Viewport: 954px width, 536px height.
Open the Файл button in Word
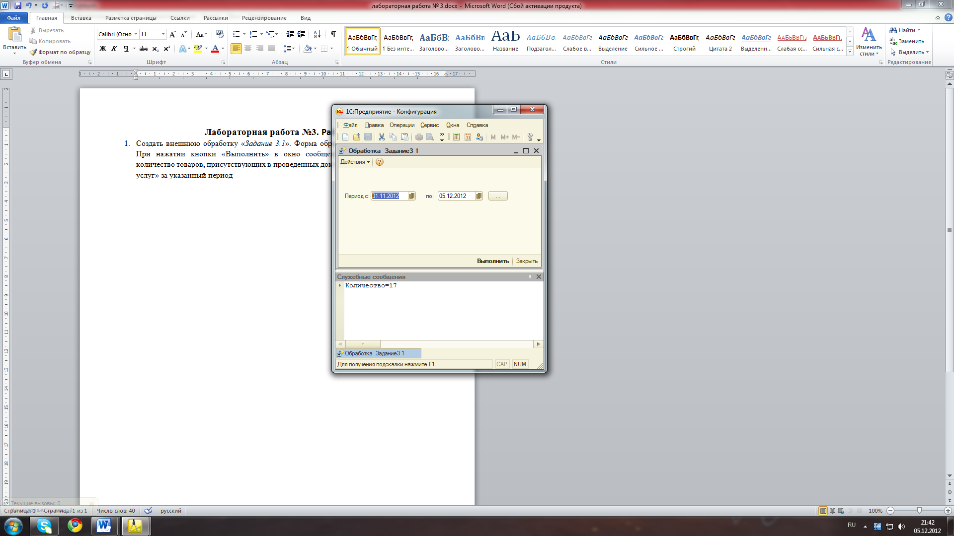point(14,18)
